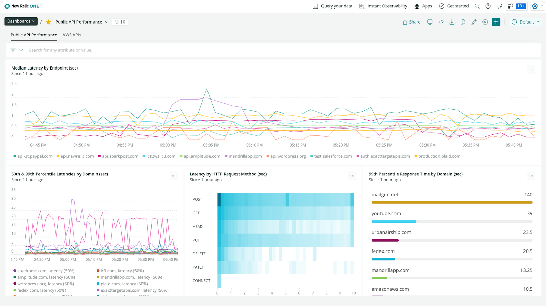Expand the Dashboards dropdown button
This screenshot has height=306, width=546.
click(21, 21)
